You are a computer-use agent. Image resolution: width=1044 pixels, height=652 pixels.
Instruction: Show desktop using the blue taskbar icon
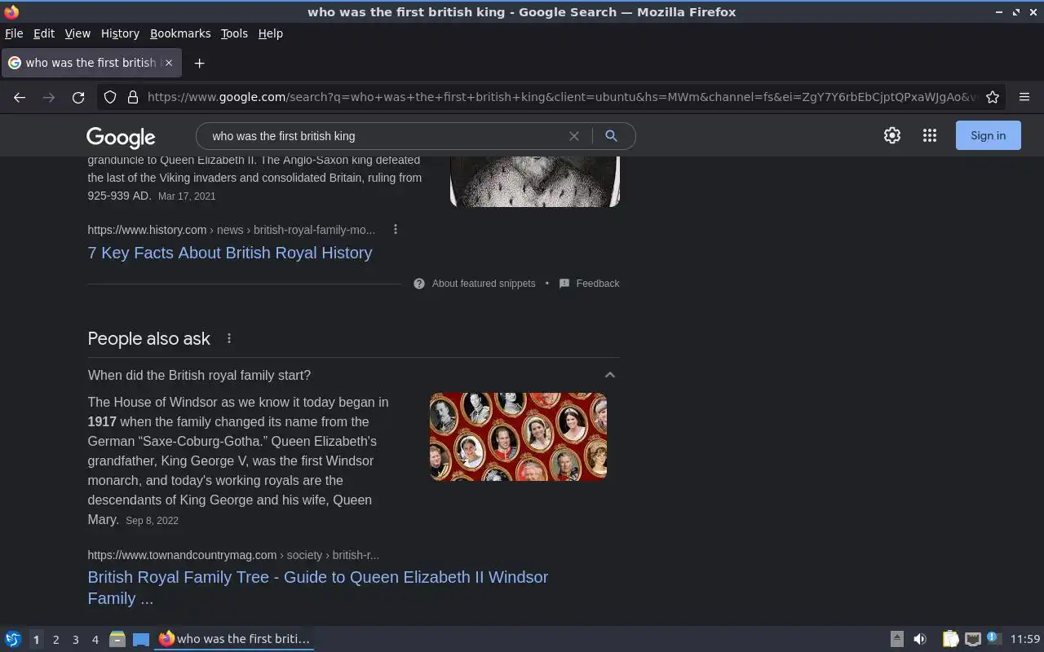click(141, 639)
